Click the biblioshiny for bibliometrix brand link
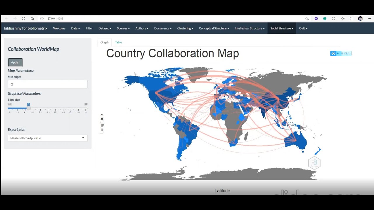 [26, 28]
